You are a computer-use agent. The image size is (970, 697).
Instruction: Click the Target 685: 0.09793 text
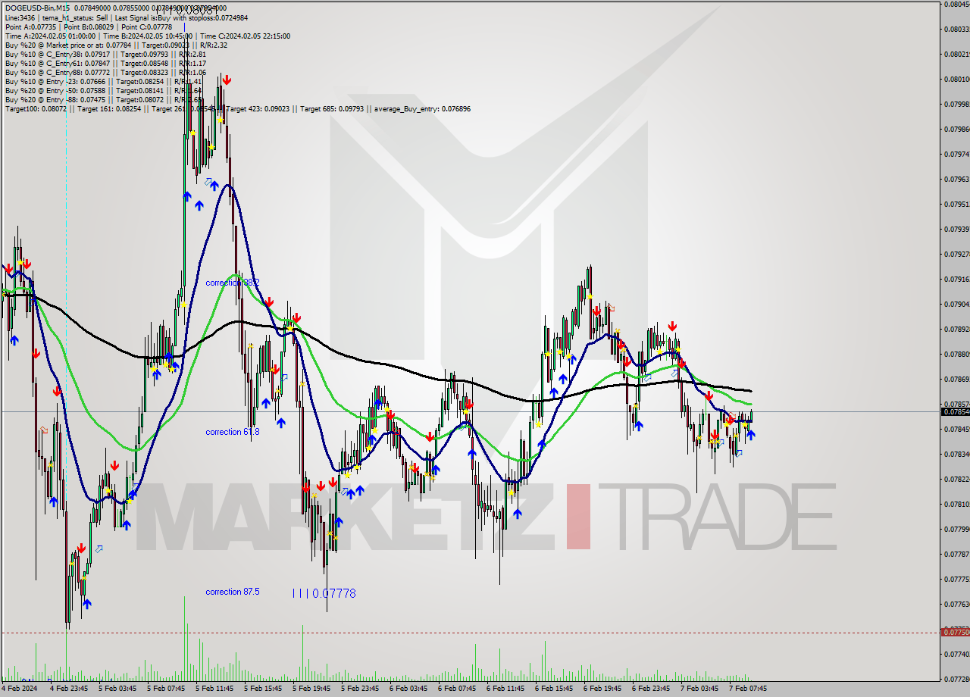click(x=333, y=108)
